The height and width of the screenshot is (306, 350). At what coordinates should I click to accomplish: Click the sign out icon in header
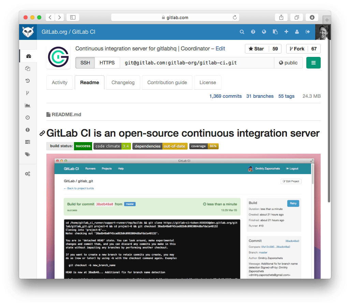point(308,32)
